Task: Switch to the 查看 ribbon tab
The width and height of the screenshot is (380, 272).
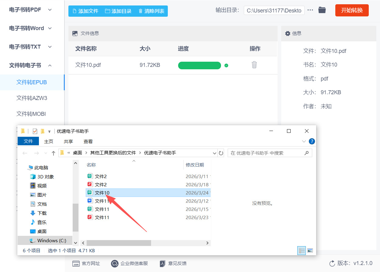Action: point(88,141)
